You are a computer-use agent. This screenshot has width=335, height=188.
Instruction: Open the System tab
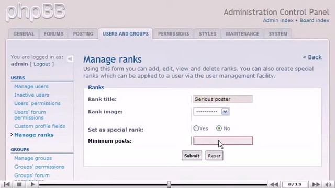click(278, 34)
